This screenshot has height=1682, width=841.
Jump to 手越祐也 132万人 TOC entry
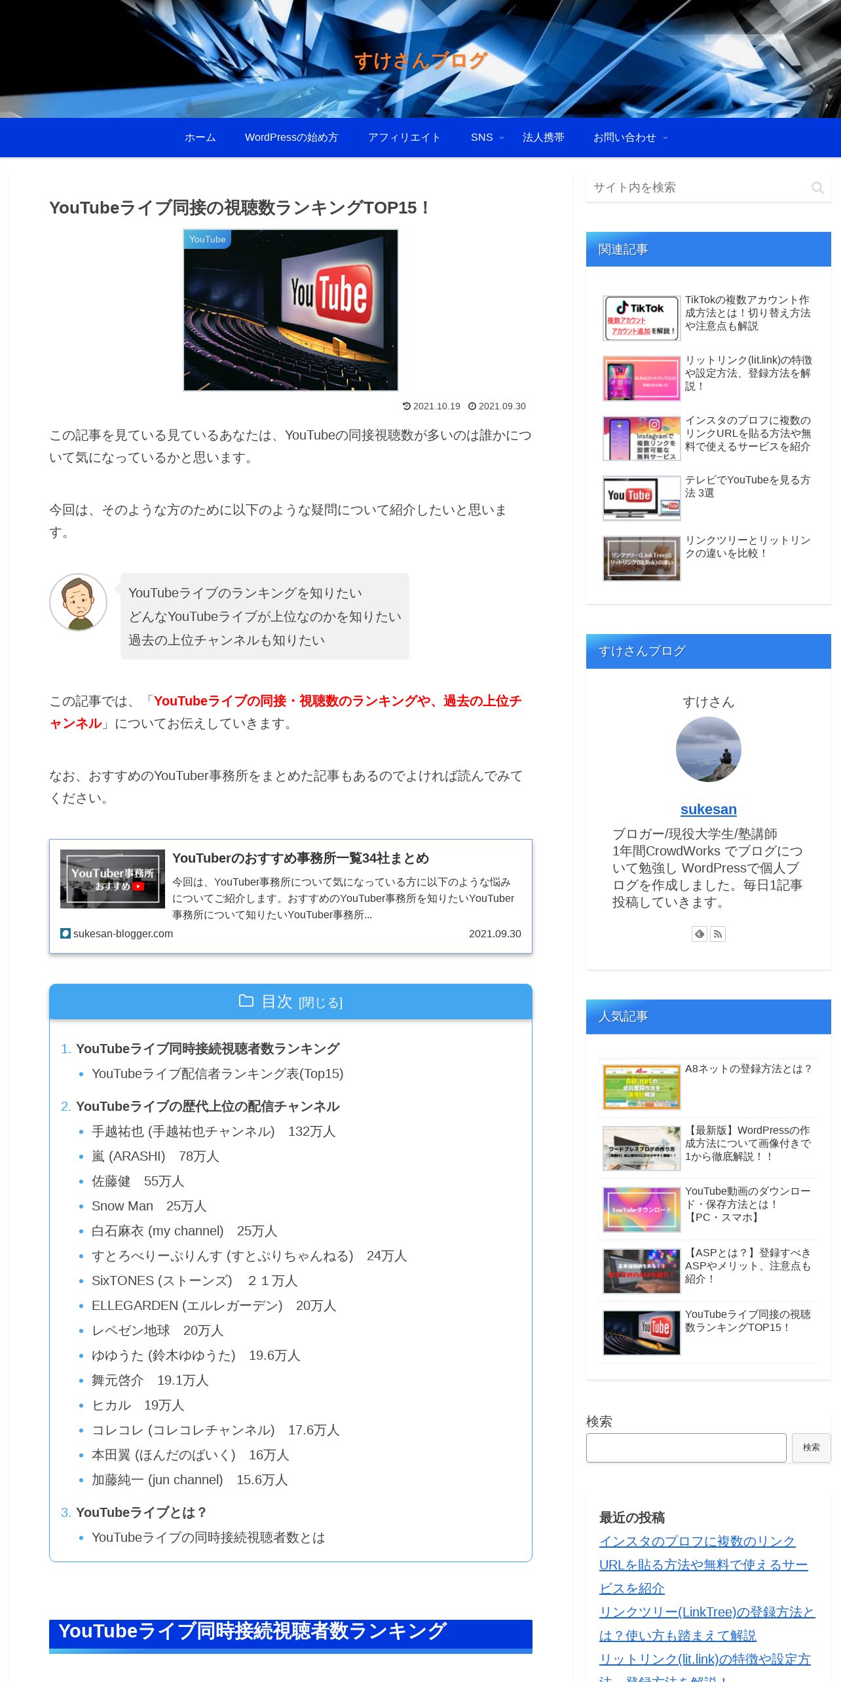(214, 1131)
